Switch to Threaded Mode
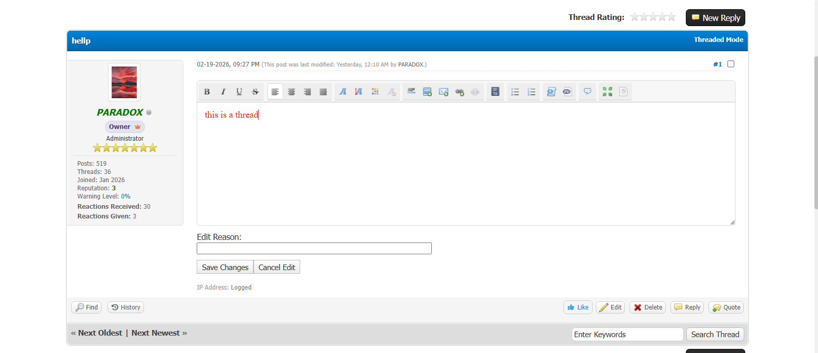Image resolution: width=818 pixels, height=353 pixels. pos(718,40)
